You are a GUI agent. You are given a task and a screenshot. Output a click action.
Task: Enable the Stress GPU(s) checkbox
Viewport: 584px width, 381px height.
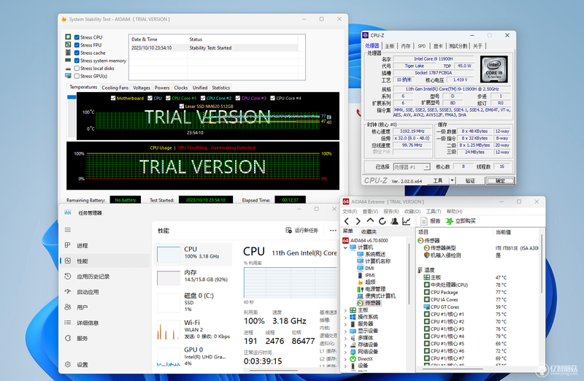point(77,76)
